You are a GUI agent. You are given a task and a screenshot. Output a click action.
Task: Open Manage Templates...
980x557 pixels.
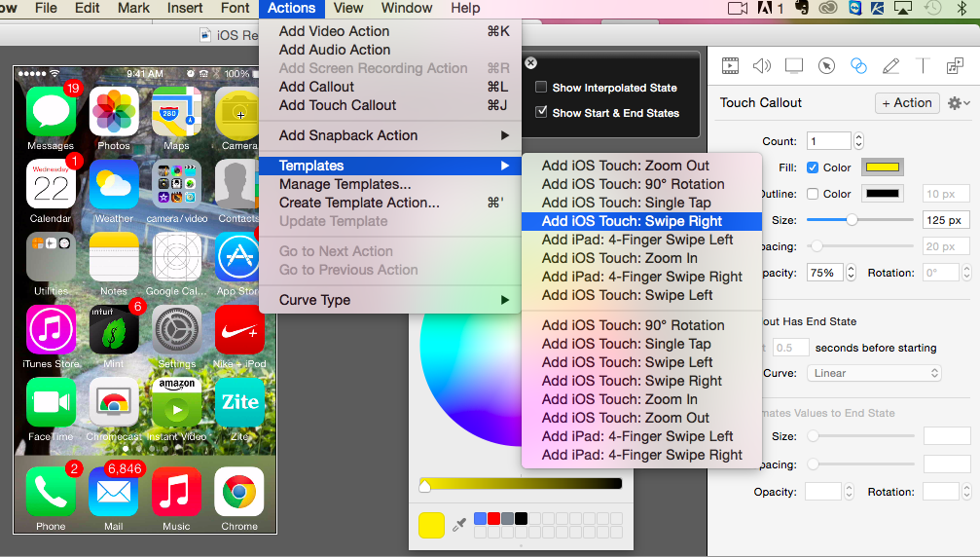point(390,184)
